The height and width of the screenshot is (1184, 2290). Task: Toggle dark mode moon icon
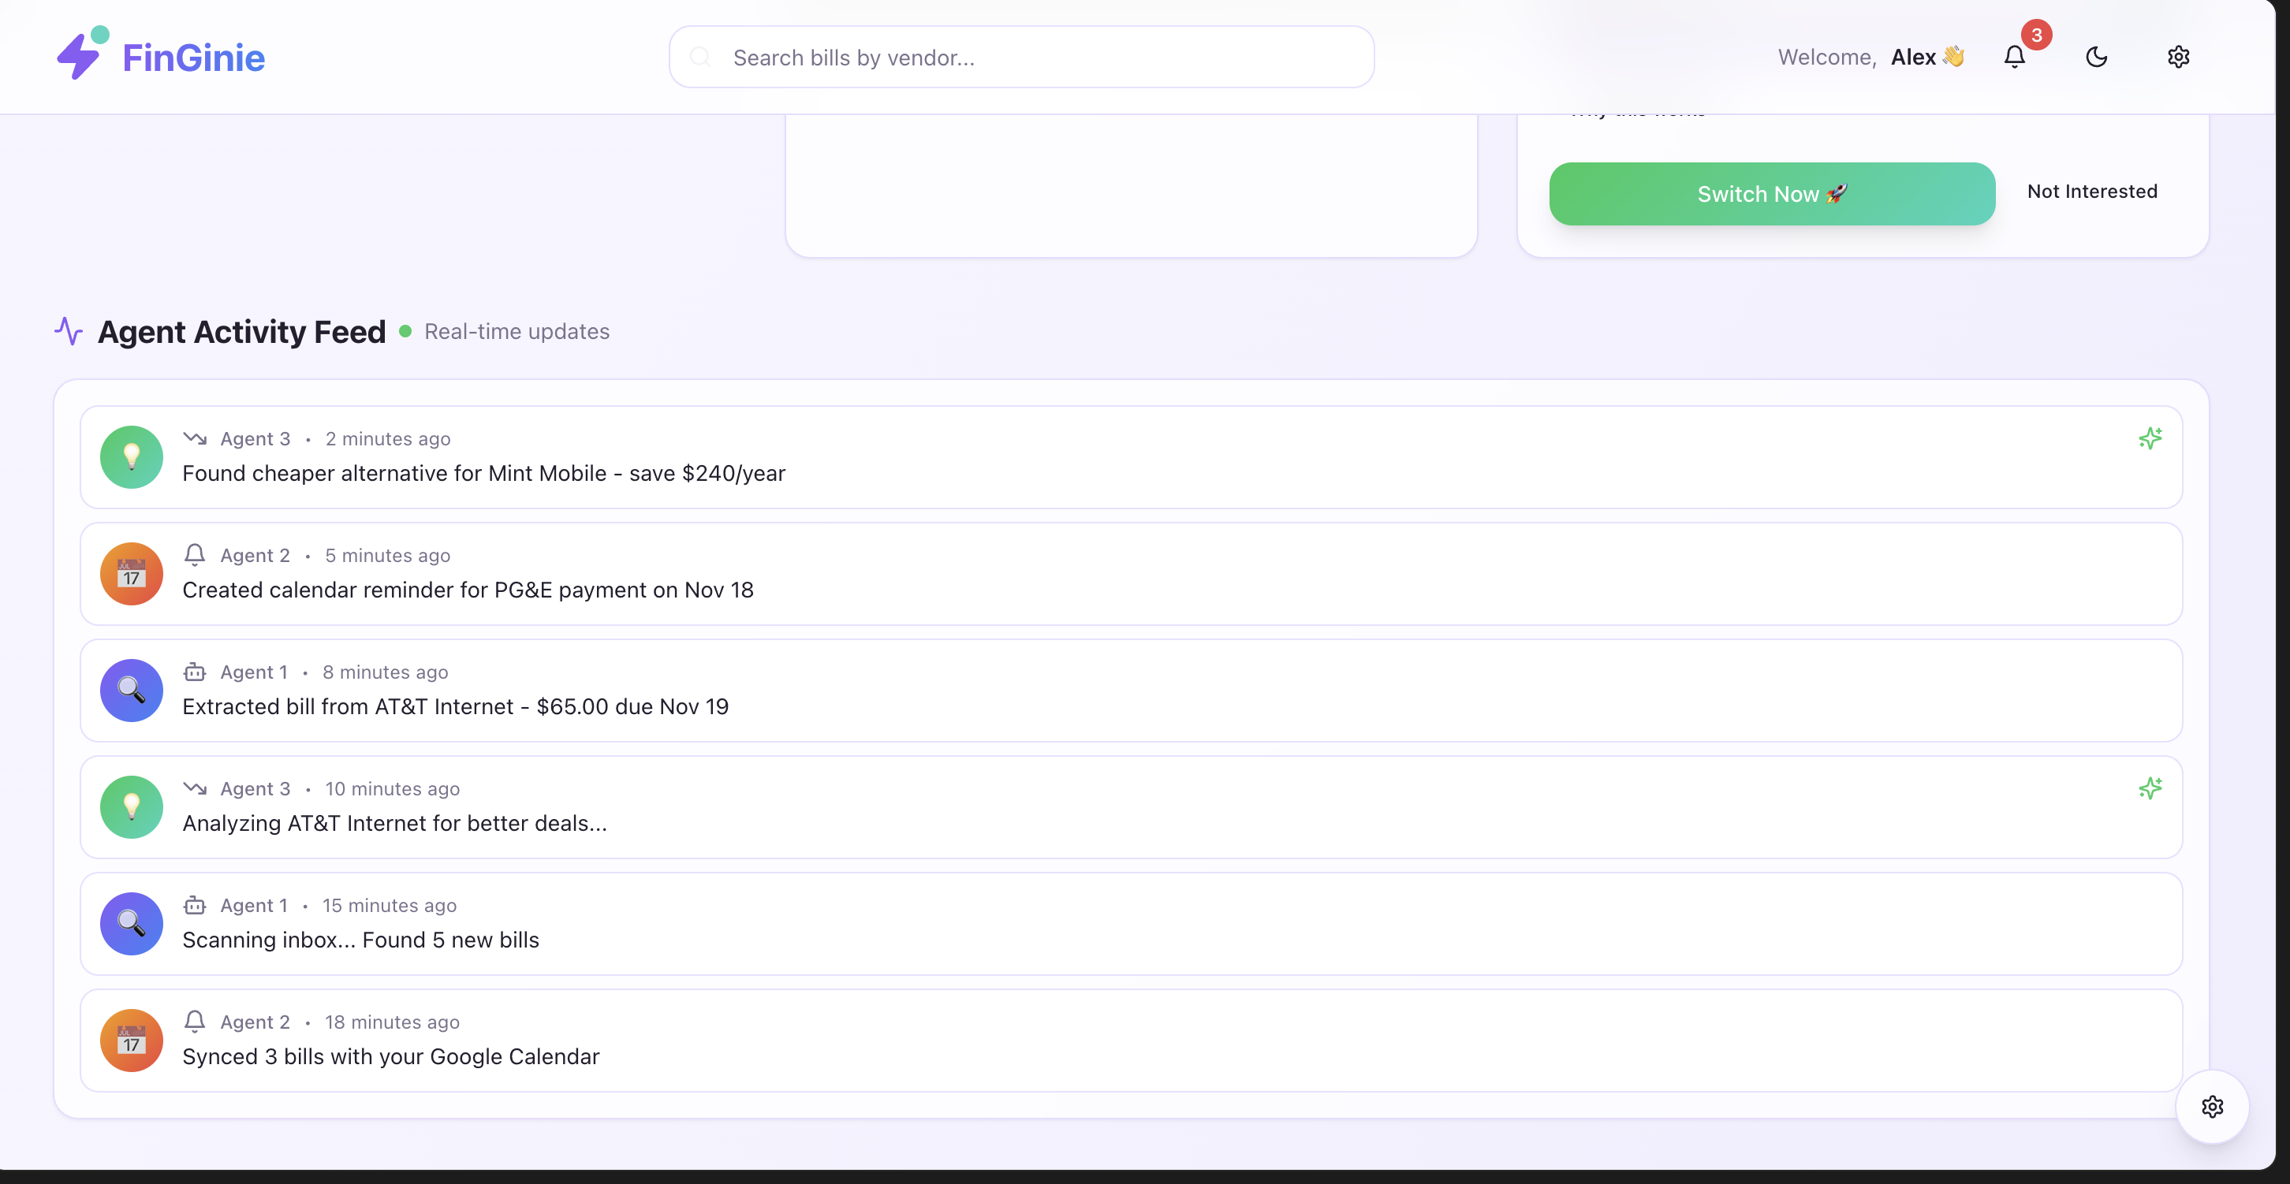(x=2096, y=57)
